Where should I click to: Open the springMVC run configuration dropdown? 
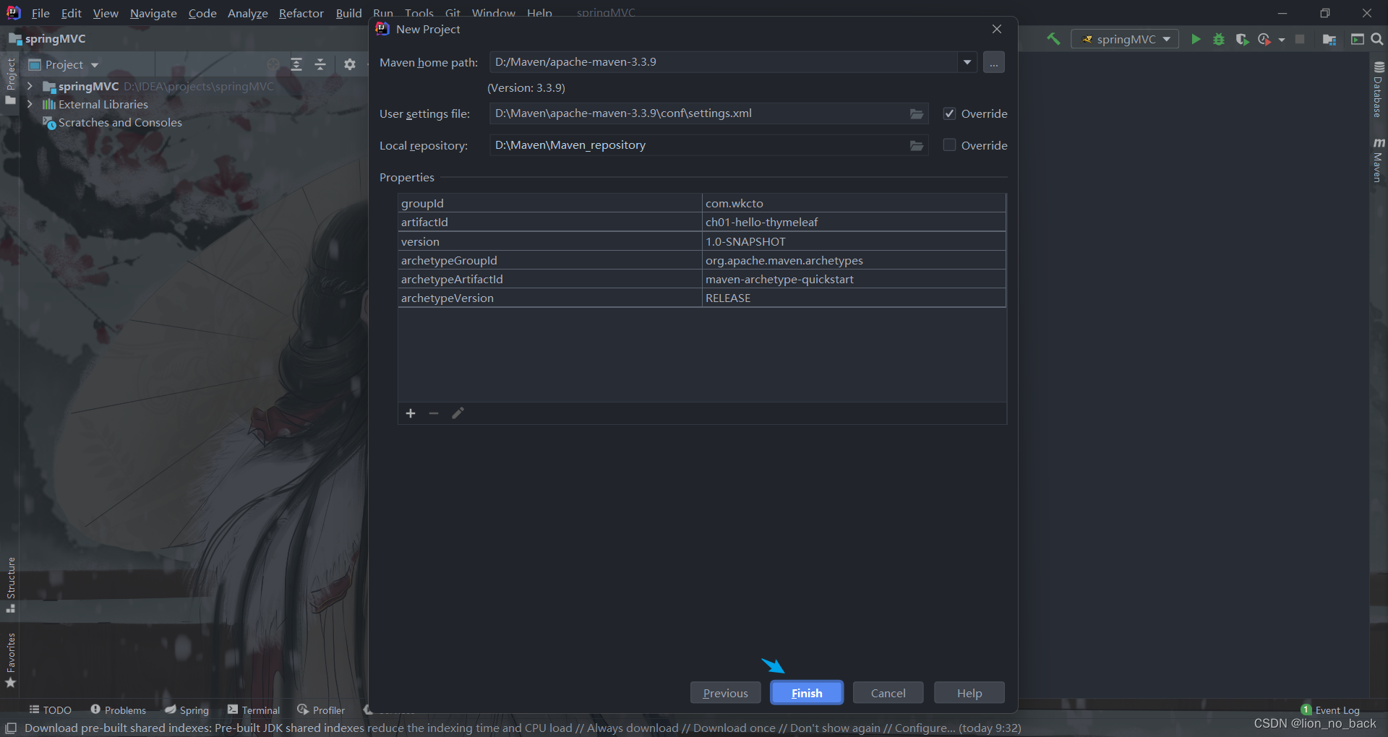1125,39
